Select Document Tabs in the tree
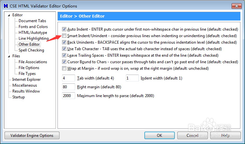 (x=32, y=21)
